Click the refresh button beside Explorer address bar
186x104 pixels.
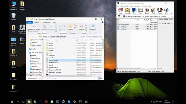tap(84, 36)
